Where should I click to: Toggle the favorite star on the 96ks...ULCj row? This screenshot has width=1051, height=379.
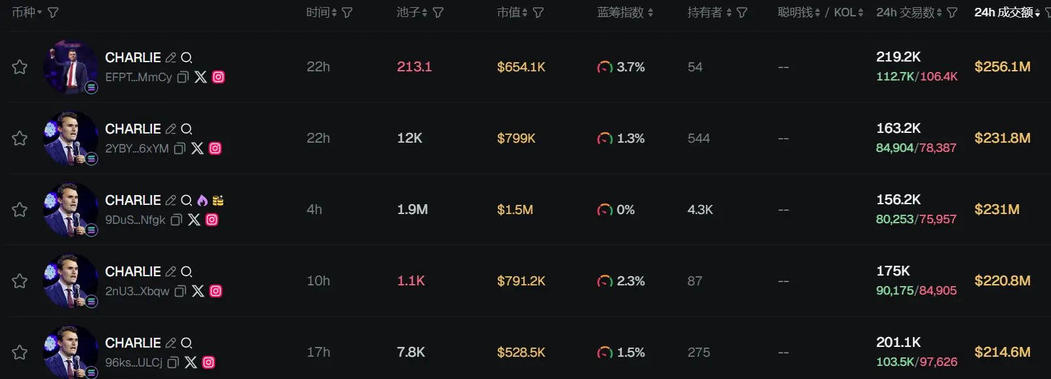click(20, 352)
